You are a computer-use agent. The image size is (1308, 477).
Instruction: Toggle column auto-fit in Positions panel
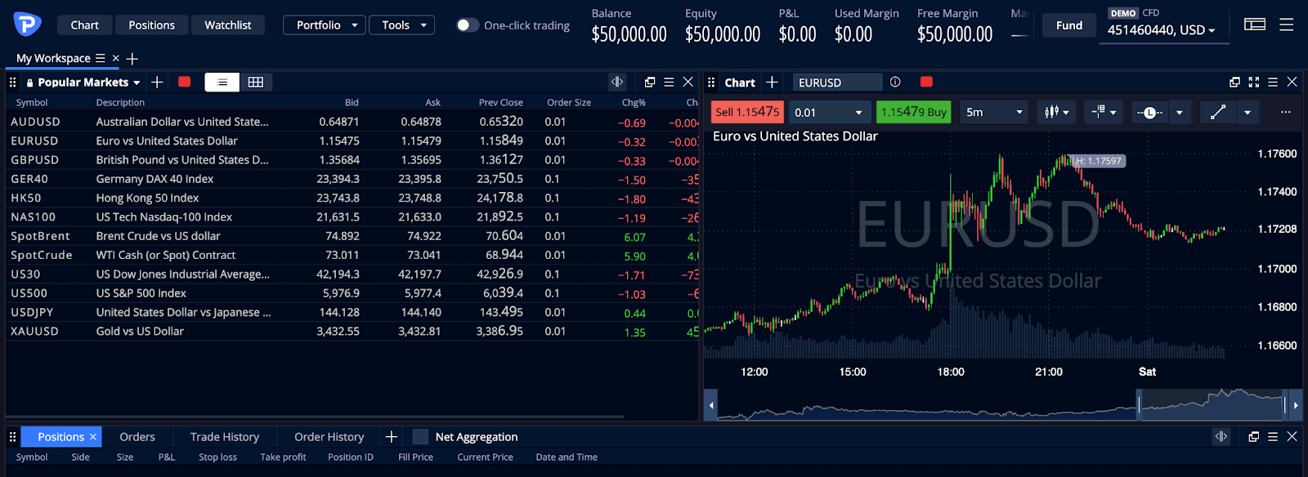(x=1221, y=437)
